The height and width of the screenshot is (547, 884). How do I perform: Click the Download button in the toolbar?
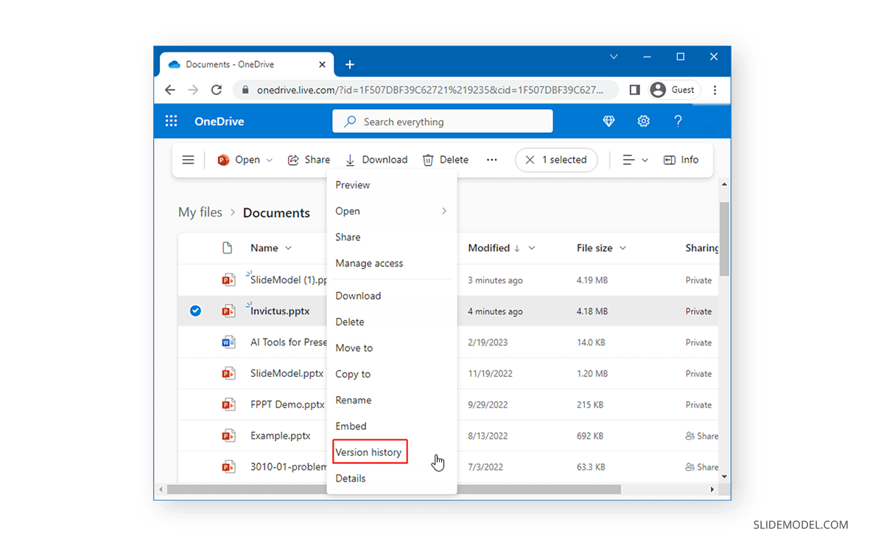376,160
